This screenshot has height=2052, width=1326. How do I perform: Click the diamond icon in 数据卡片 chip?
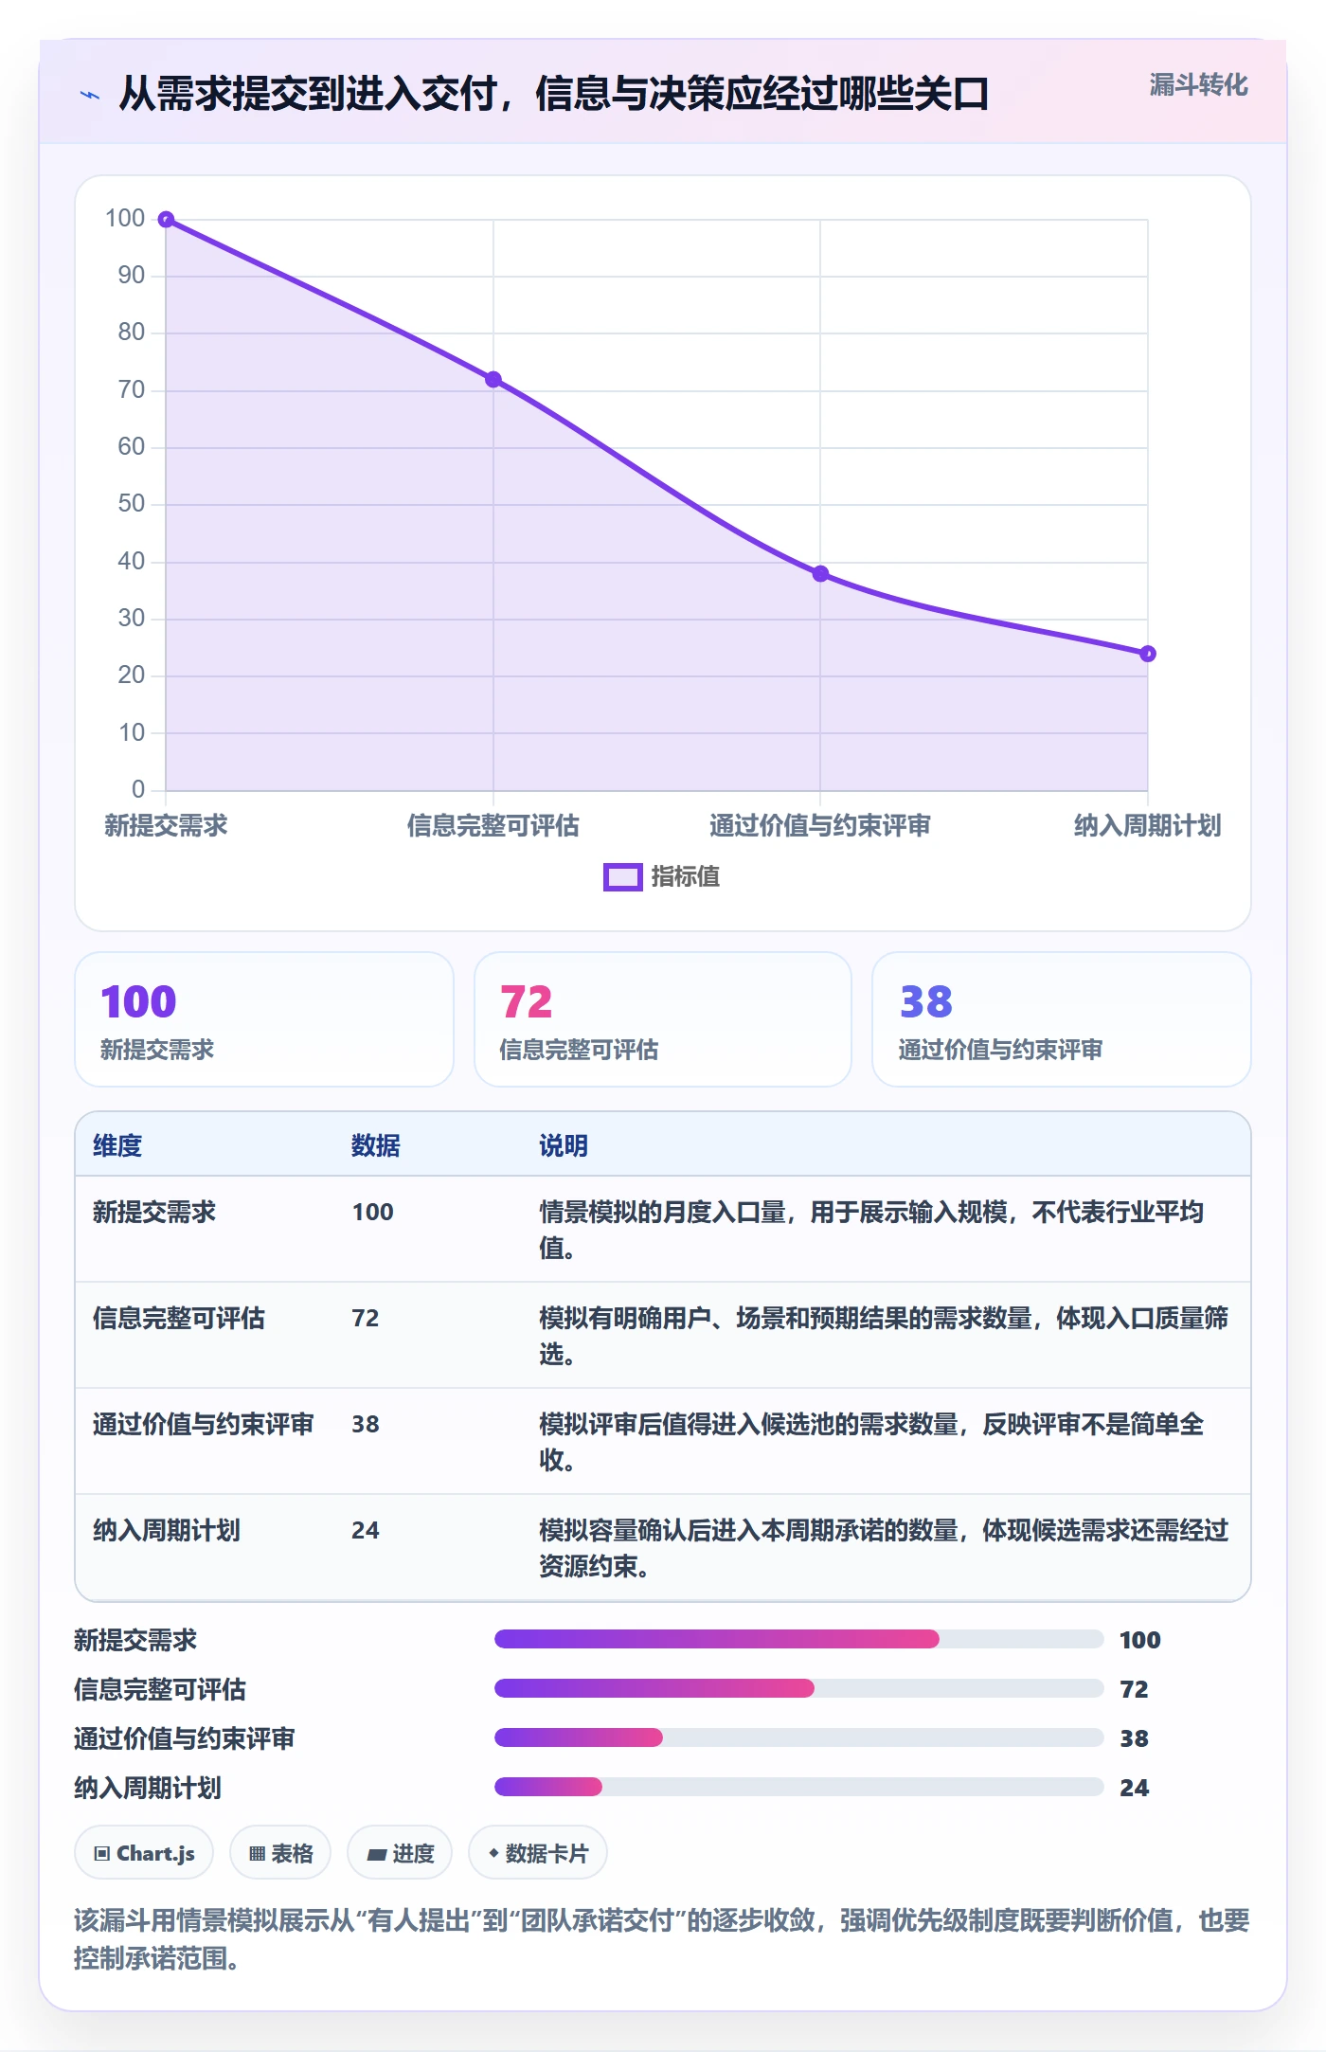coord(493,1853)
